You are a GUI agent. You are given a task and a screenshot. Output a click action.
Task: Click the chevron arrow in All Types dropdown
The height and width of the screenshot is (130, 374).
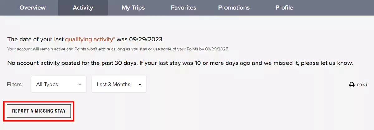[x=79, y=84]
